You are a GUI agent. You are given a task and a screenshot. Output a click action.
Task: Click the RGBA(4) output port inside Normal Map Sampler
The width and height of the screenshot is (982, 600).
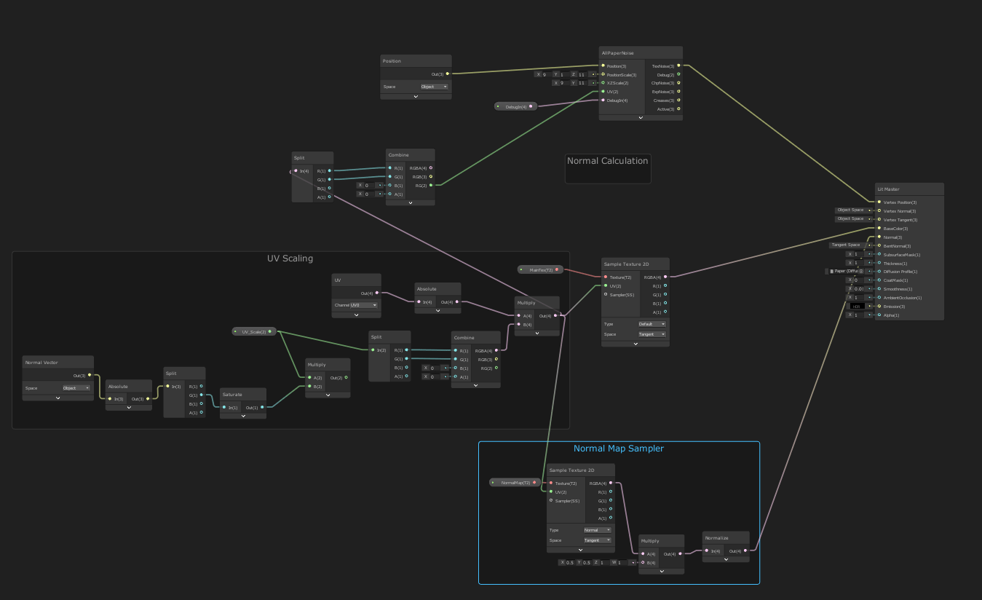pyautogui.click(x=611, y=482)
